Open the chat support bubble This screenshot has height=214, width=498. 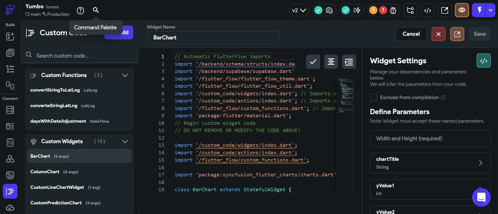tap(481, 197)
